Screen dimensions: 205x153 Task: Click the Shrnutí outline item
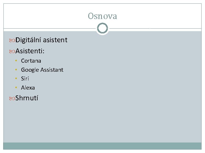(27, 98)
